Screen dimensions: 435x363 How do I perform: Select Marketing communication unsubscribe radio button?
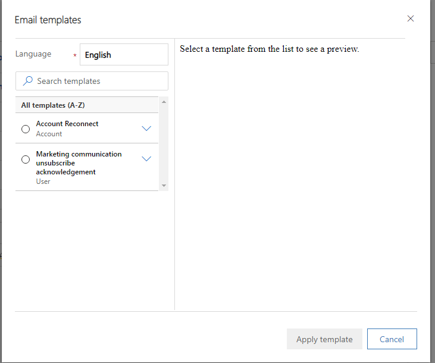(26, 159)
